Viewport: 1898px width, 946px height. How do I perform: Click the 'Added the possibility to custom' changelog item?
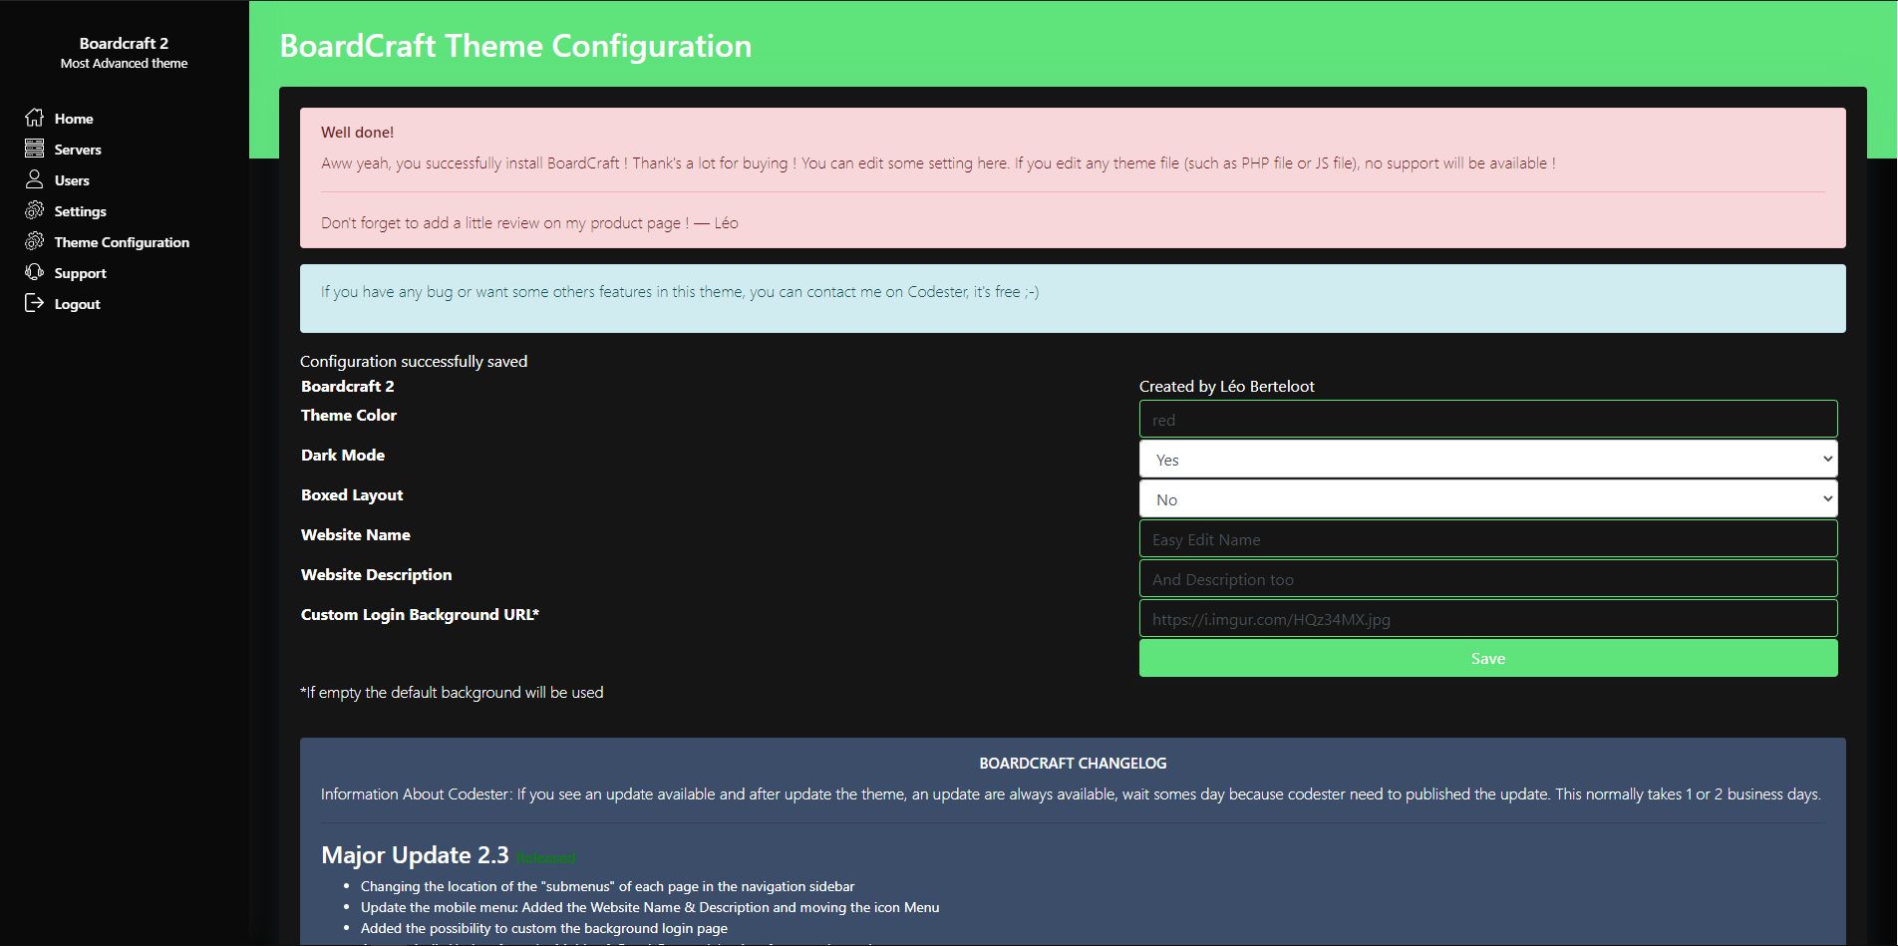tap(544, 928)
